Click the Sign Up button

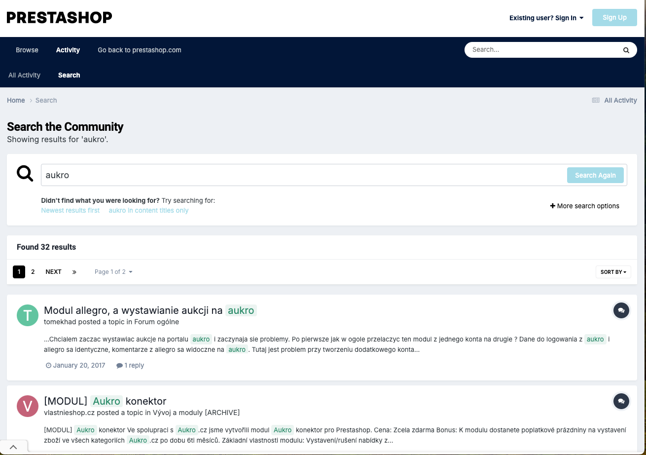tap(614, 17)
